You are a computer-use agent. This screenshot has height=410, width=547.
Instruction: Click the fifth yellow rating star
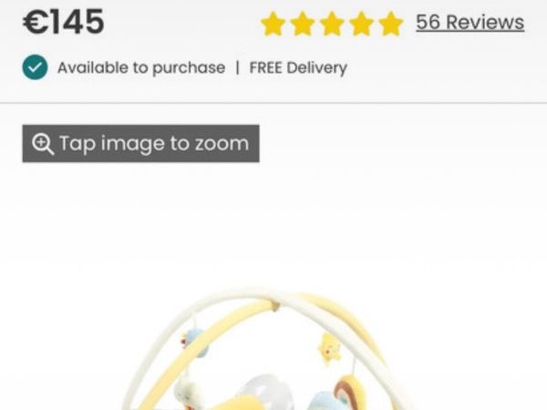391,24
